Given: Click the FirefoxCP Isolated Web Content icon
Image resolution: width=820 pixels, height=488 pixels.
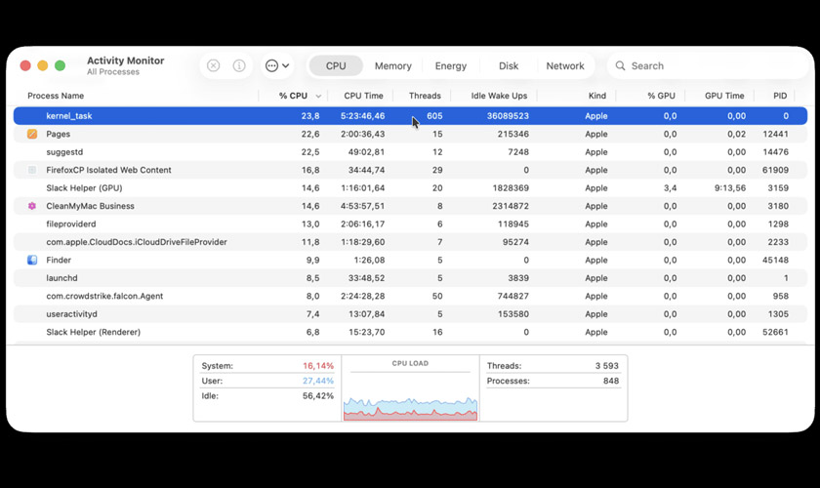Looking at the screenshot, I should [32, 170].
